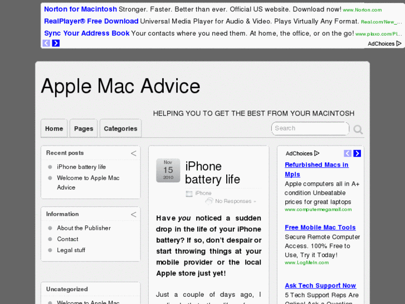Click previous arrow in top ad banner
The width and height of the screenshot is (405, 304).
pyautogui.click(x=46, y=43)
